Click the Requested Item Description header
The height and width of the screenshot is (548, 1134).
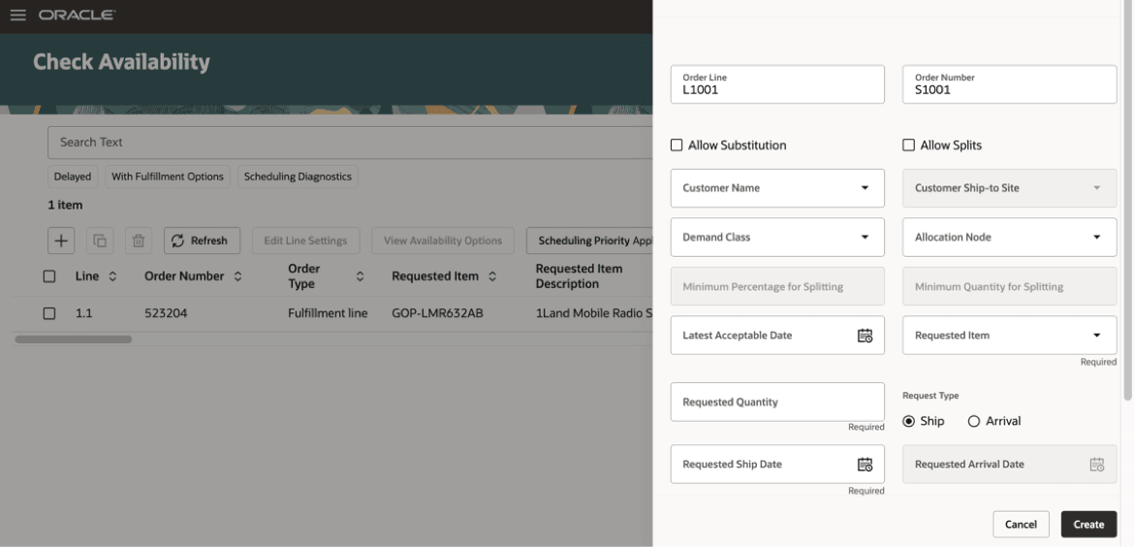[579, 275]
